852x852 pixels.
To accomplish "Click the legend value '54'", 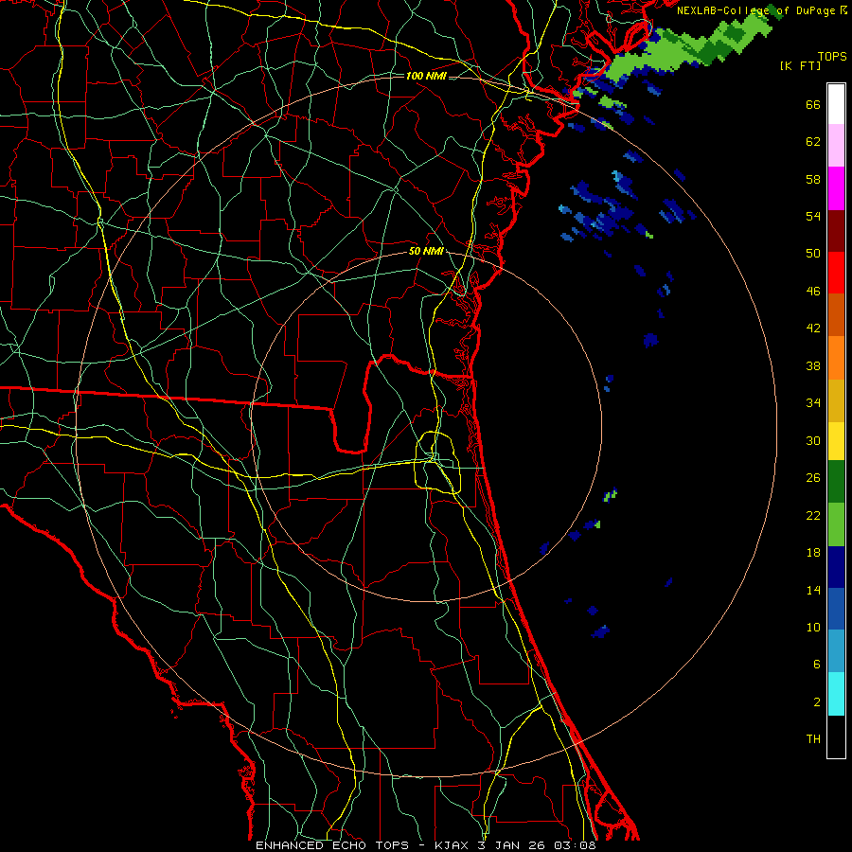I will click(x=813, y=216).
